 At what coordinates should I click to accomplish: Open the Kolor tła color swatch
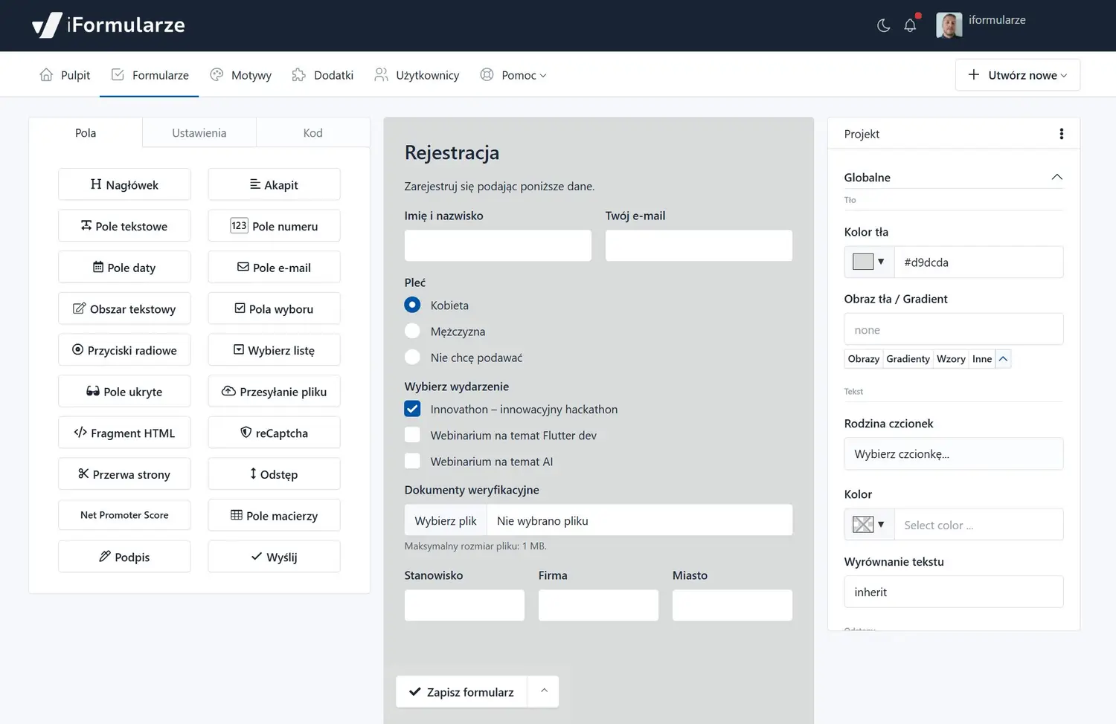869,262
